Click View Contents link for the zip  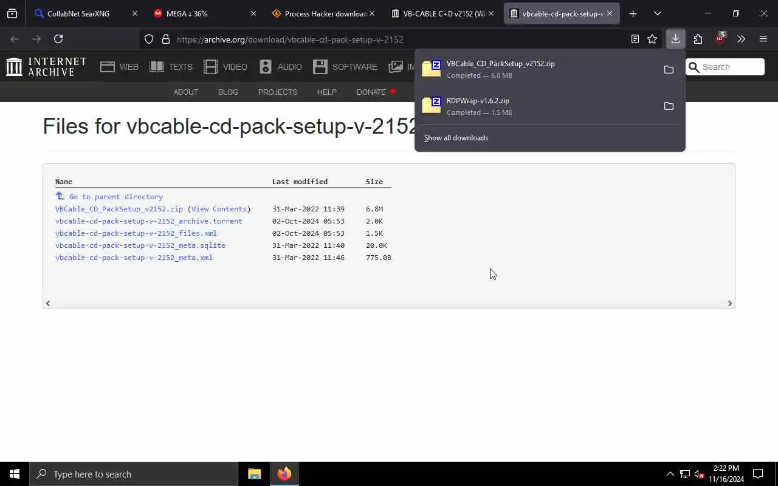(219, 209)
